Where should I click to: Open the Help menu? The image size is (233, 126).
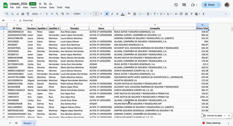click(x=67, y=7)
